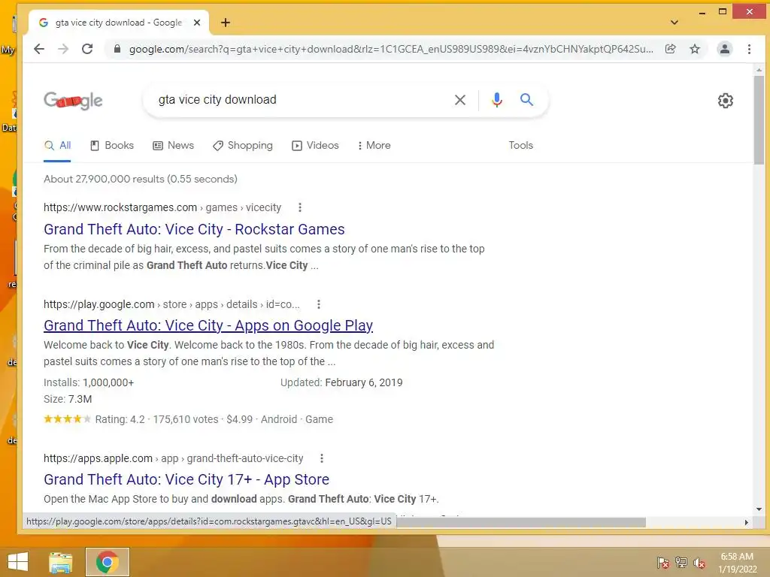Open the search Tools options
770x577 pixels.
click(520, 146)
